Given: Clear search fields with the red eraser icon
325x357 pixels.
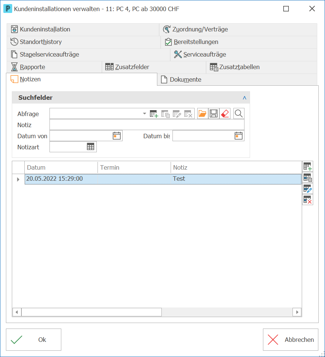Looking at the screenshot, I should (x=225, y=113).
